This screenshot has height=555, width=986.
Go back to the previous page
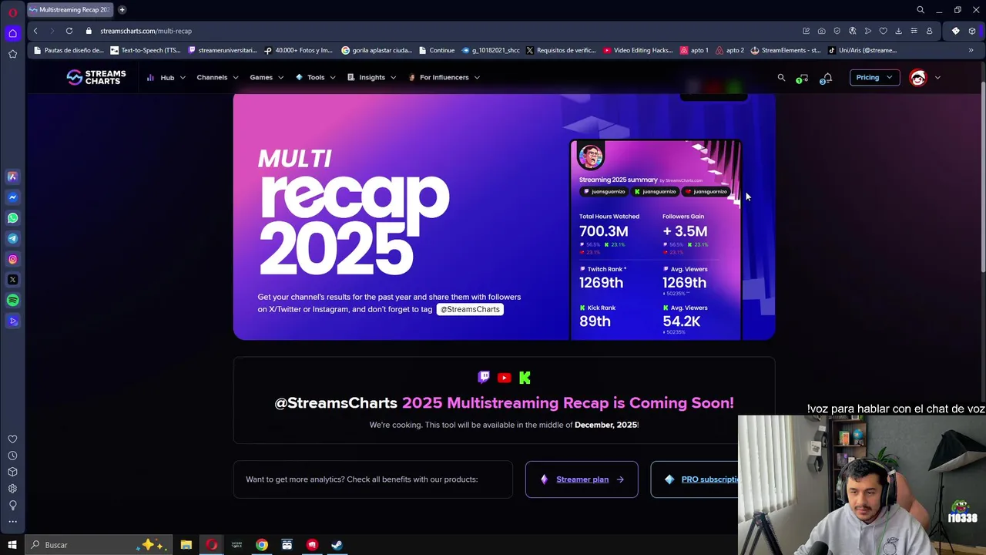tap(35, 31)
